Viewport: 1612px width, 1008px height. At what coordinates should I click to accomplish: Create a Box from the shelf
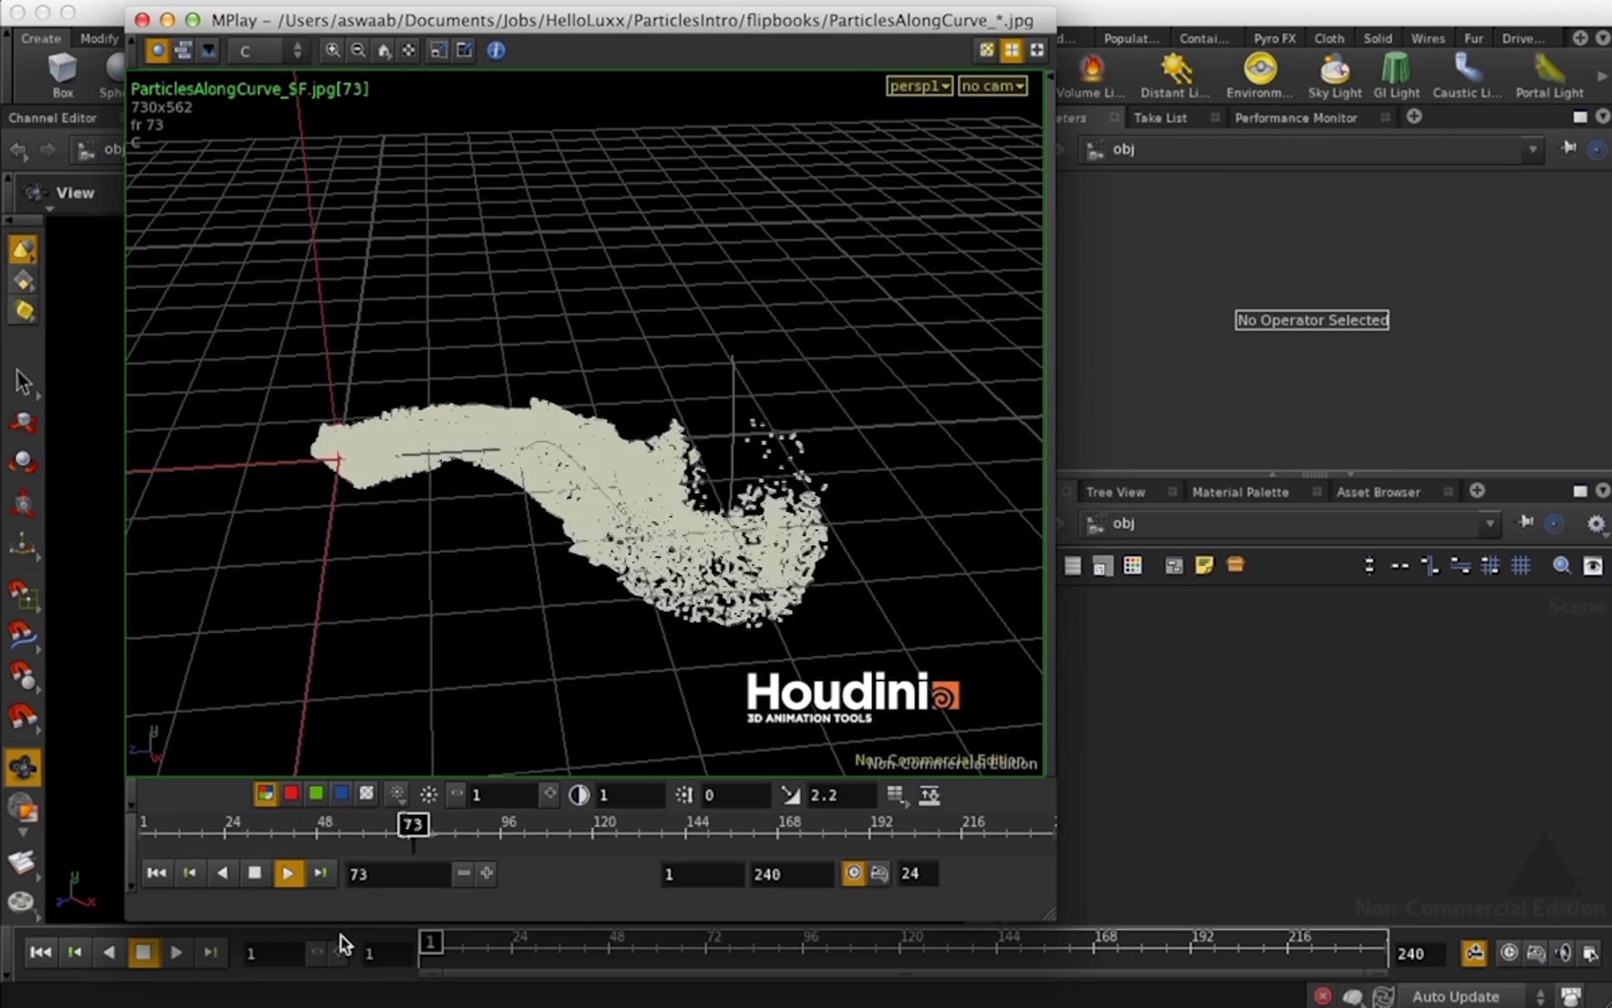(x=62, y=75)
